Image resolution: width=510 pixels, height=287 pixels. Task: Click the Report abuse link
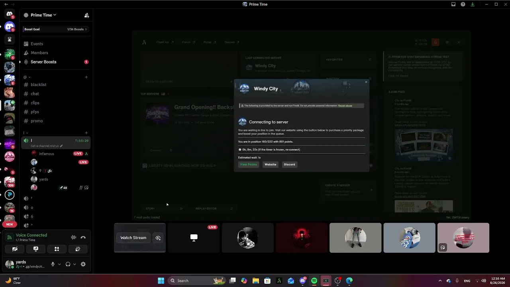[x=345, y=106]
